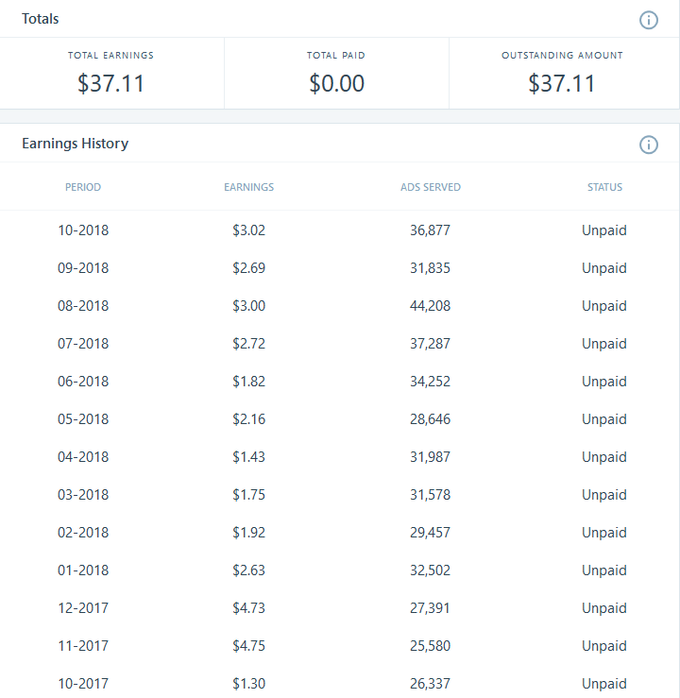Click the ADS SERVED column header

pyautogui.click(x=431, y=187)
